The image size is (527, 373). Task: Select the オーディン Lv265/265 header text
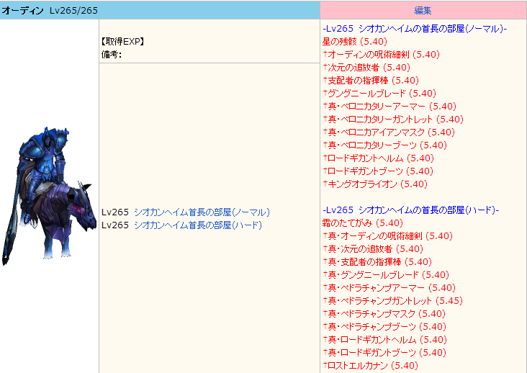(50, 11)
